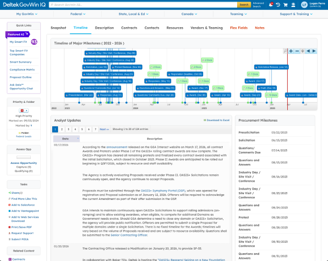Click the Request Support icon

[x=9, y=233]
